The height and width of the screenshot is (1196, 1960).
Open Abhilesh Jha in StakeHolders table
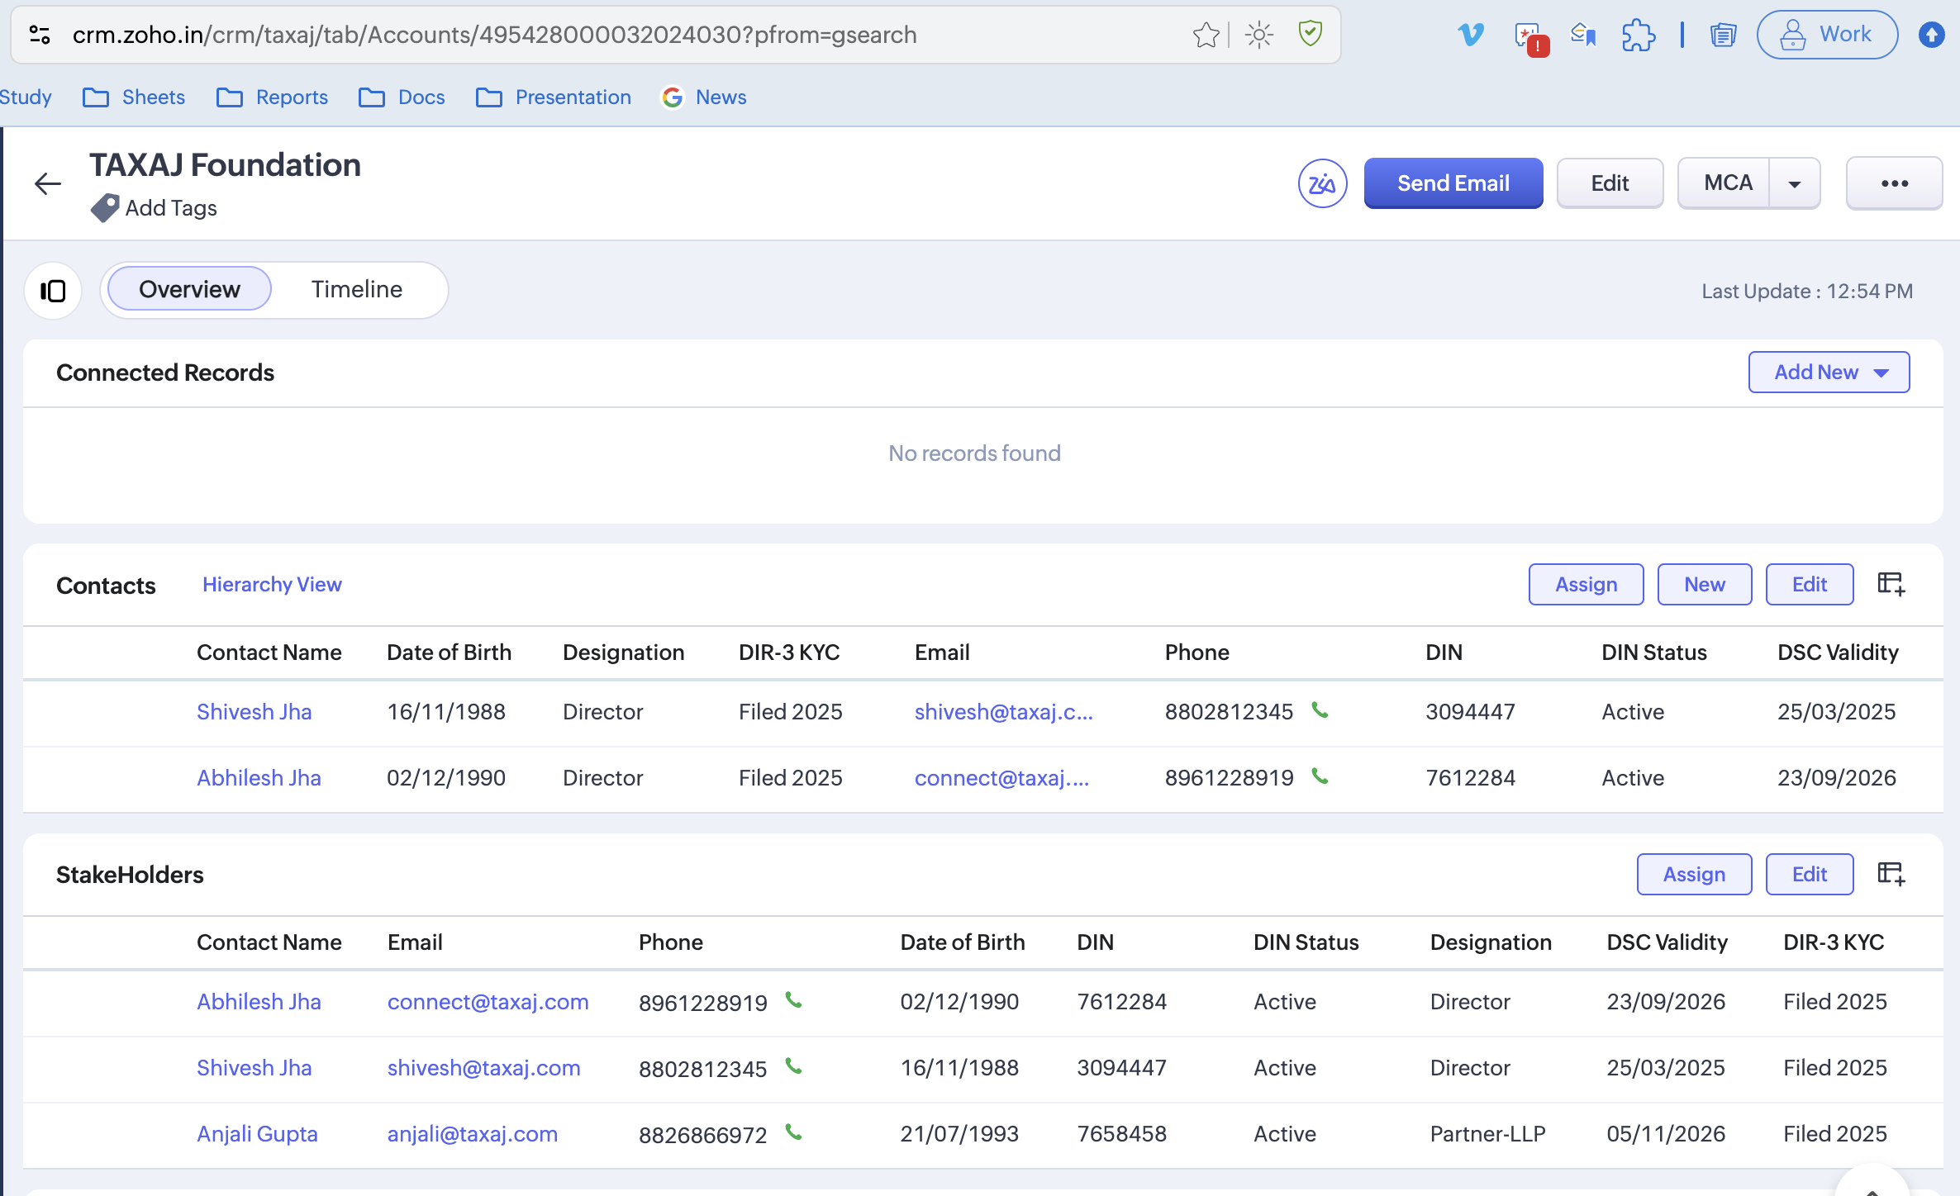pyautogui.click(x=259, y=1002)
